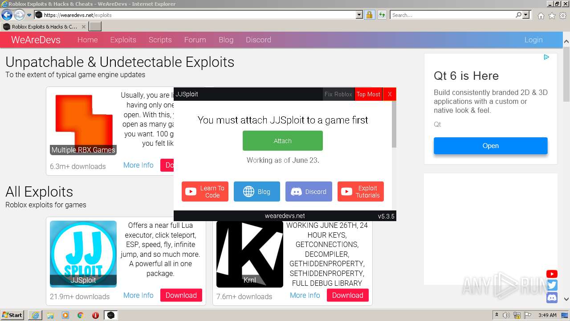This screenshot has height=321, width=570.
Task: Click the page scrollbar up arrow
Action: pyautogui.click(x=566, y=41)
